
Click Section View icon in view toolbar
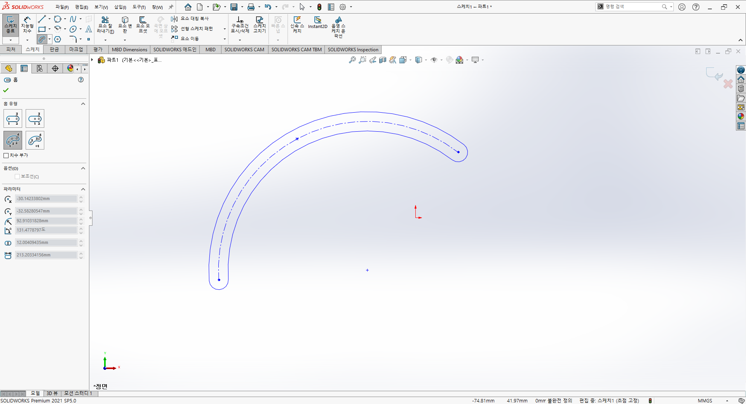(383, 60)
